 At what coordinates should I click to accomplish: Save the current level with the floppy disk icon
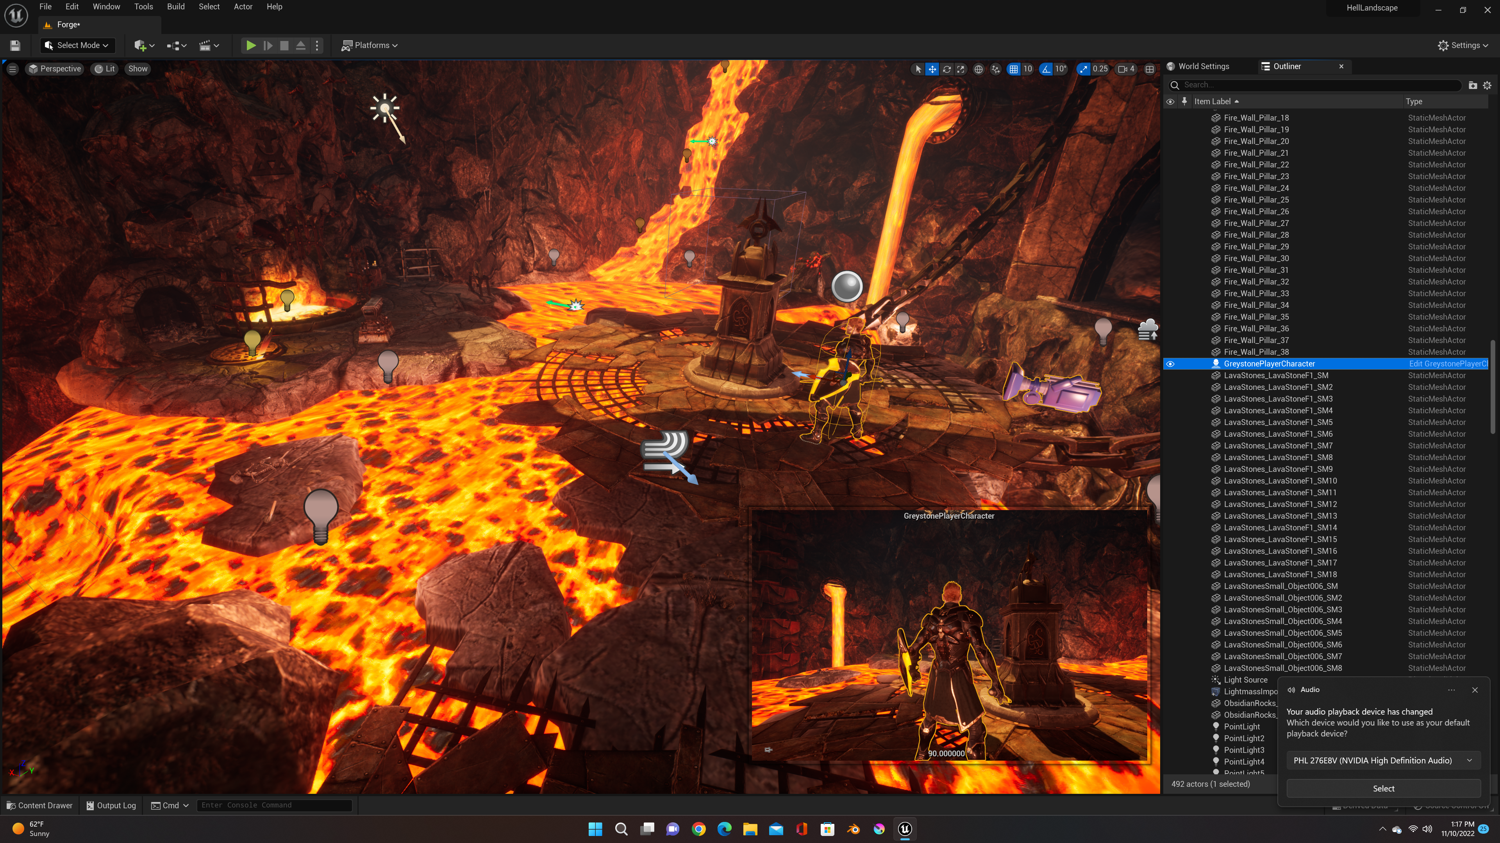[x=15, y=45]
